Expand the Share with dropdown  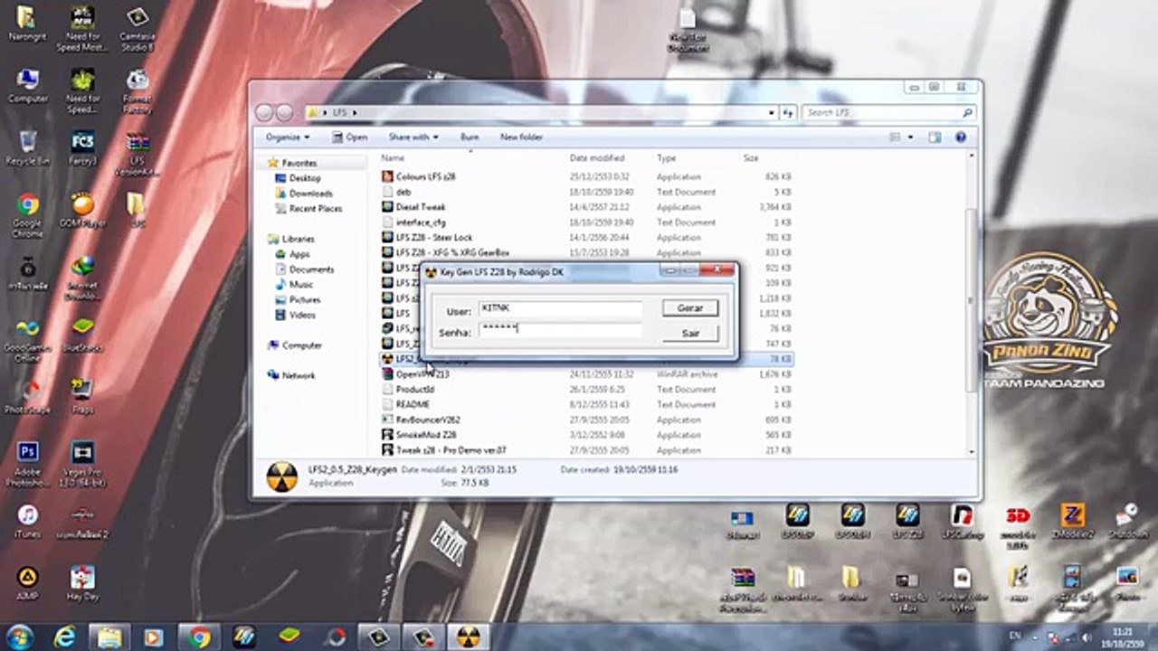tap(413, 137)
